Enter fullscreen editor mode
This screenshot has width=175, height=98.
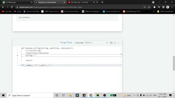[115, 43]
